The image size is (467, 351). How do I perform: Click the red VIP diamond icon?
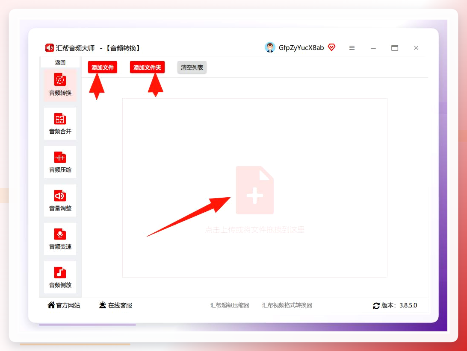coord(331,47)
